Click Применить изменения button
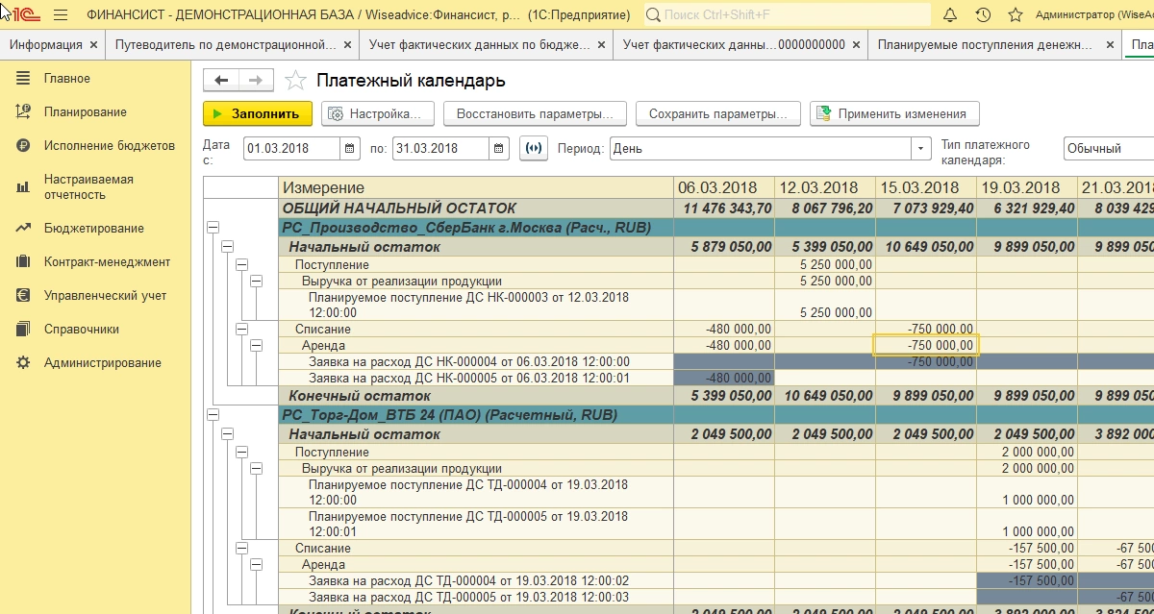 [x=894, y=113]
